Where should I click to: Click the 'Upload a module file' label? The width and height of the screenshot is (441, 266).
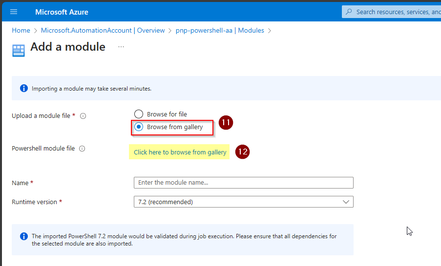(41, 115)
